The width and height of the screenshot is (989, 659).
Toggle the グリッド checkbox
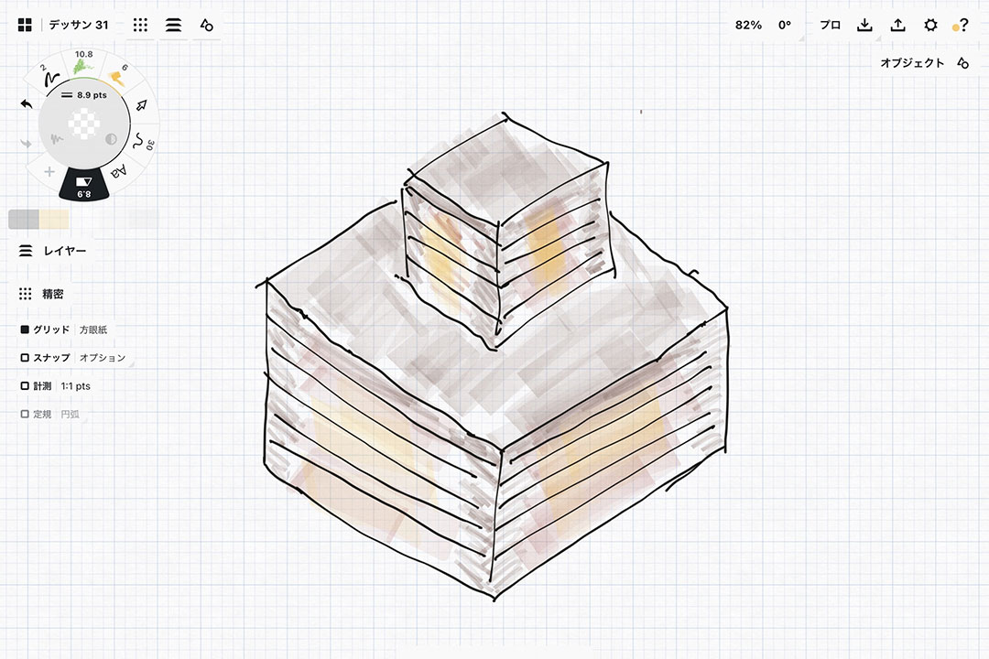coord(25,329)
